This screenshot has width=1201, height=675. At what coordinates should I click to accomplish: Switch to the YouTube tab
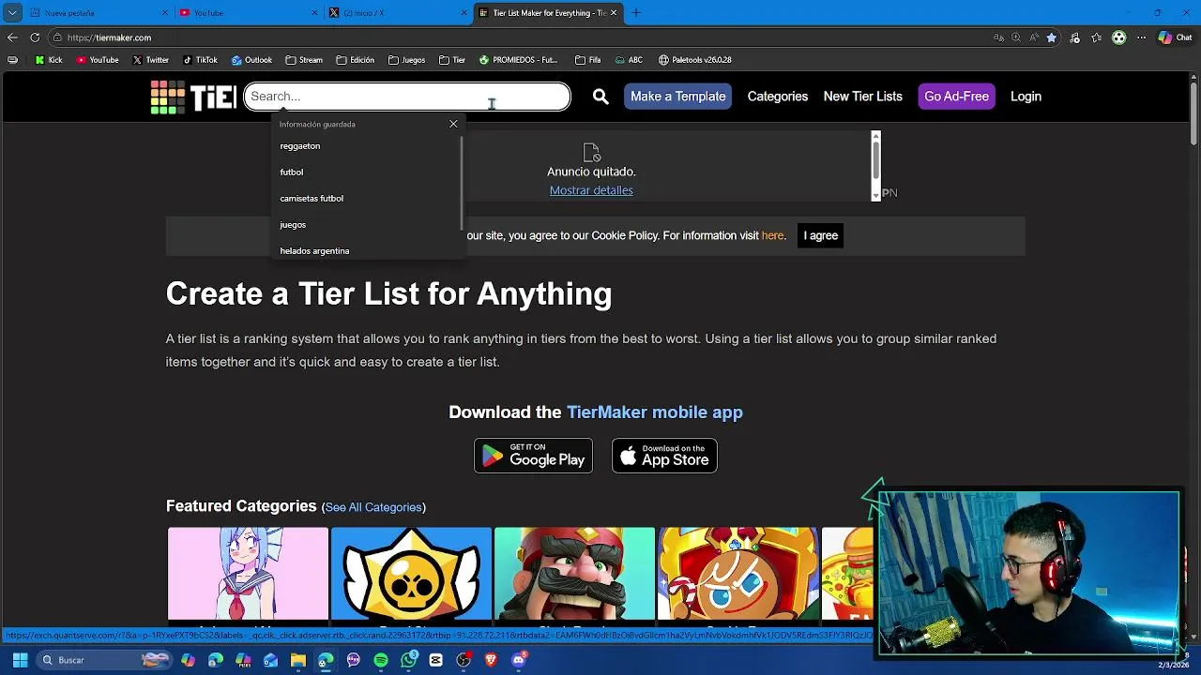pyautogui.click(x=247, y=13)
